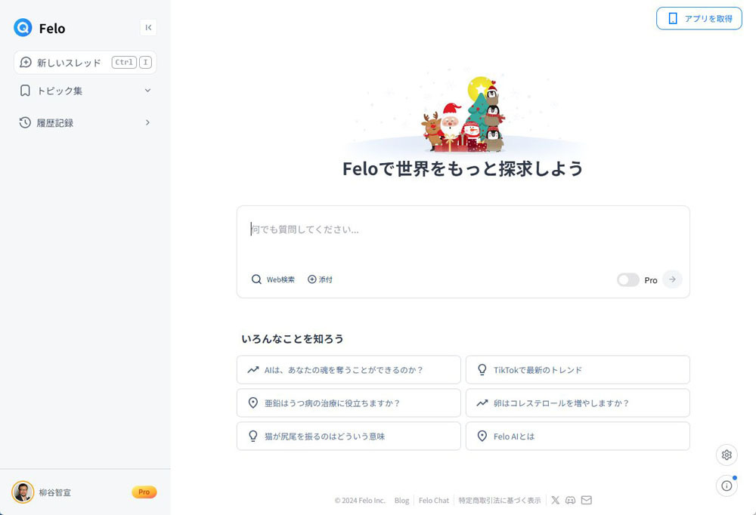Open the 履歴記録 history clock icon
Screen dimensions: 756x515
[25, 123]
